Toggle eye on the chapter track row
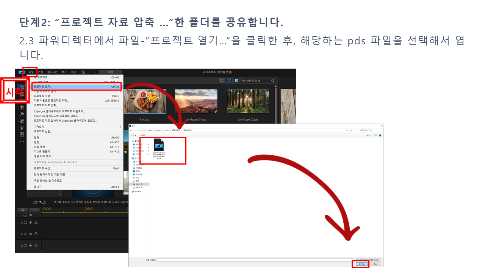485x273 pixels. [x=31, y=215]
